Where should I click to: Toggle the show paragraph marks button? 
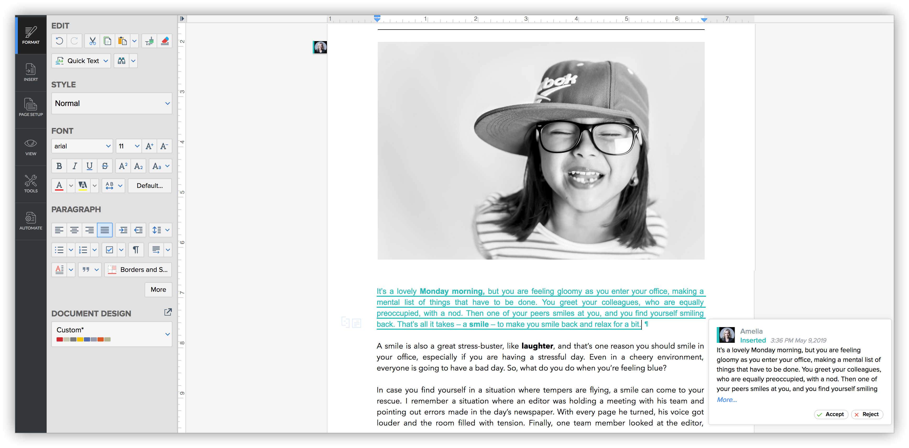[x=135, y=250]
